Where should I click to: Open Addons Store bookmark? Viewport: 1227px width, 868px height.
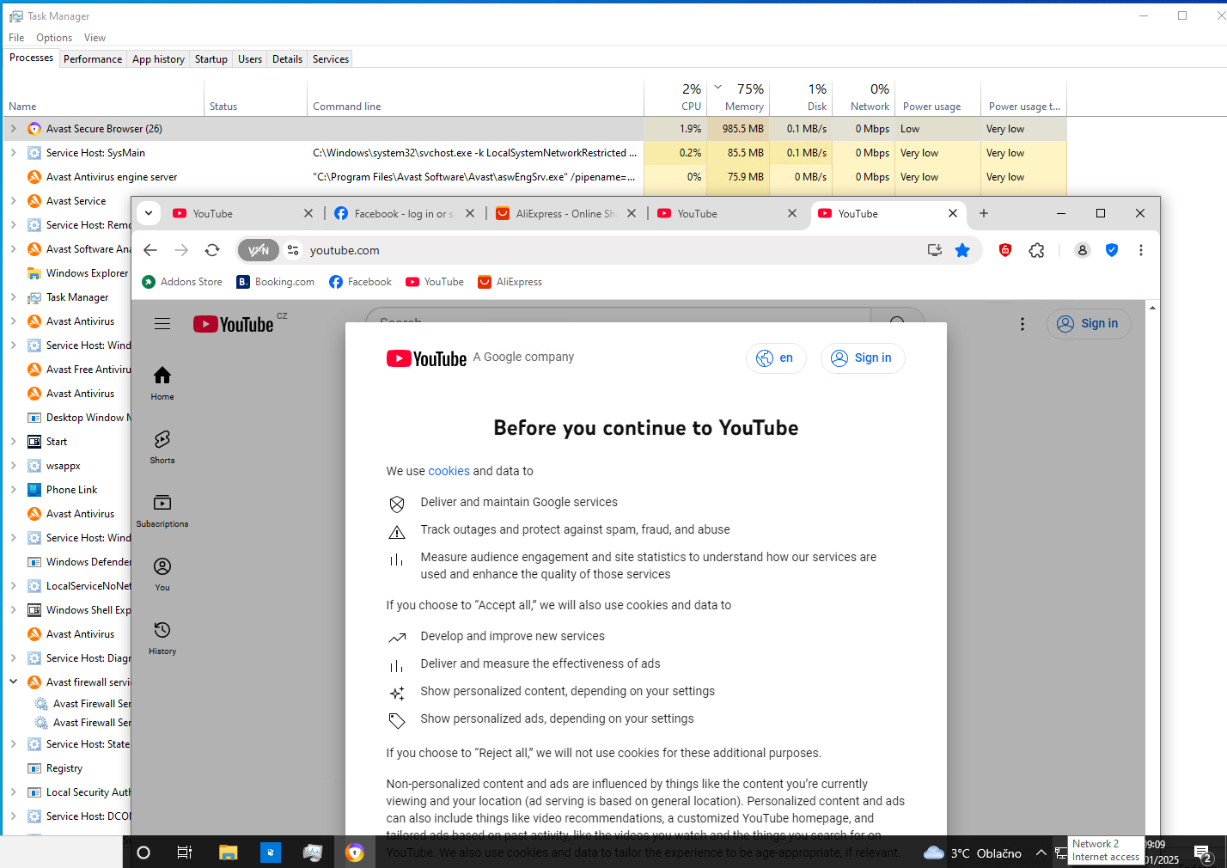pyautogui.click(x=182, y=282)
